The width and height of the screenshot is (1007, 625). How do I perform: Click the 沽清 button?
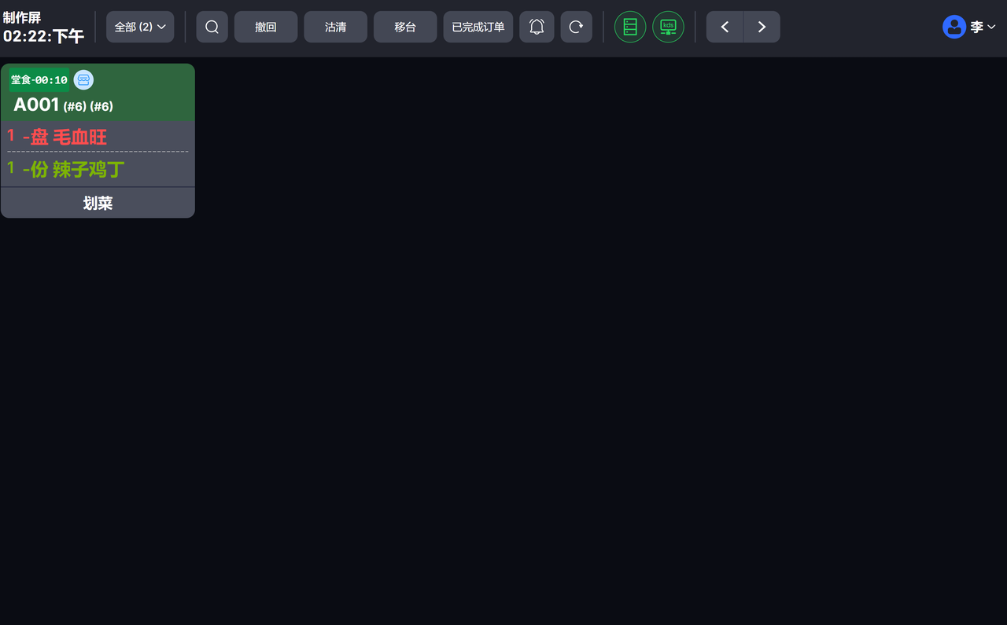335,27
